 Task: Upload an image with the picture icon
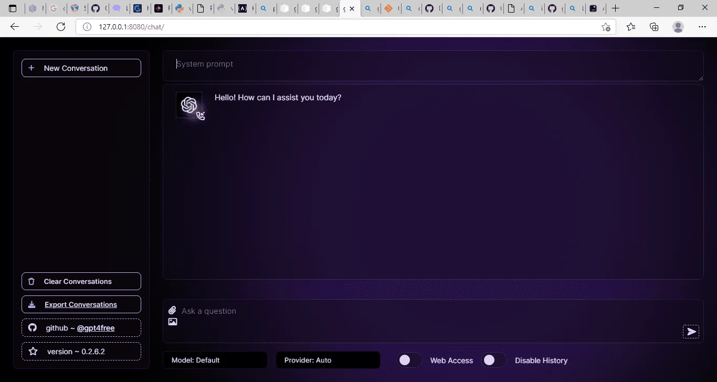point(173,322)
